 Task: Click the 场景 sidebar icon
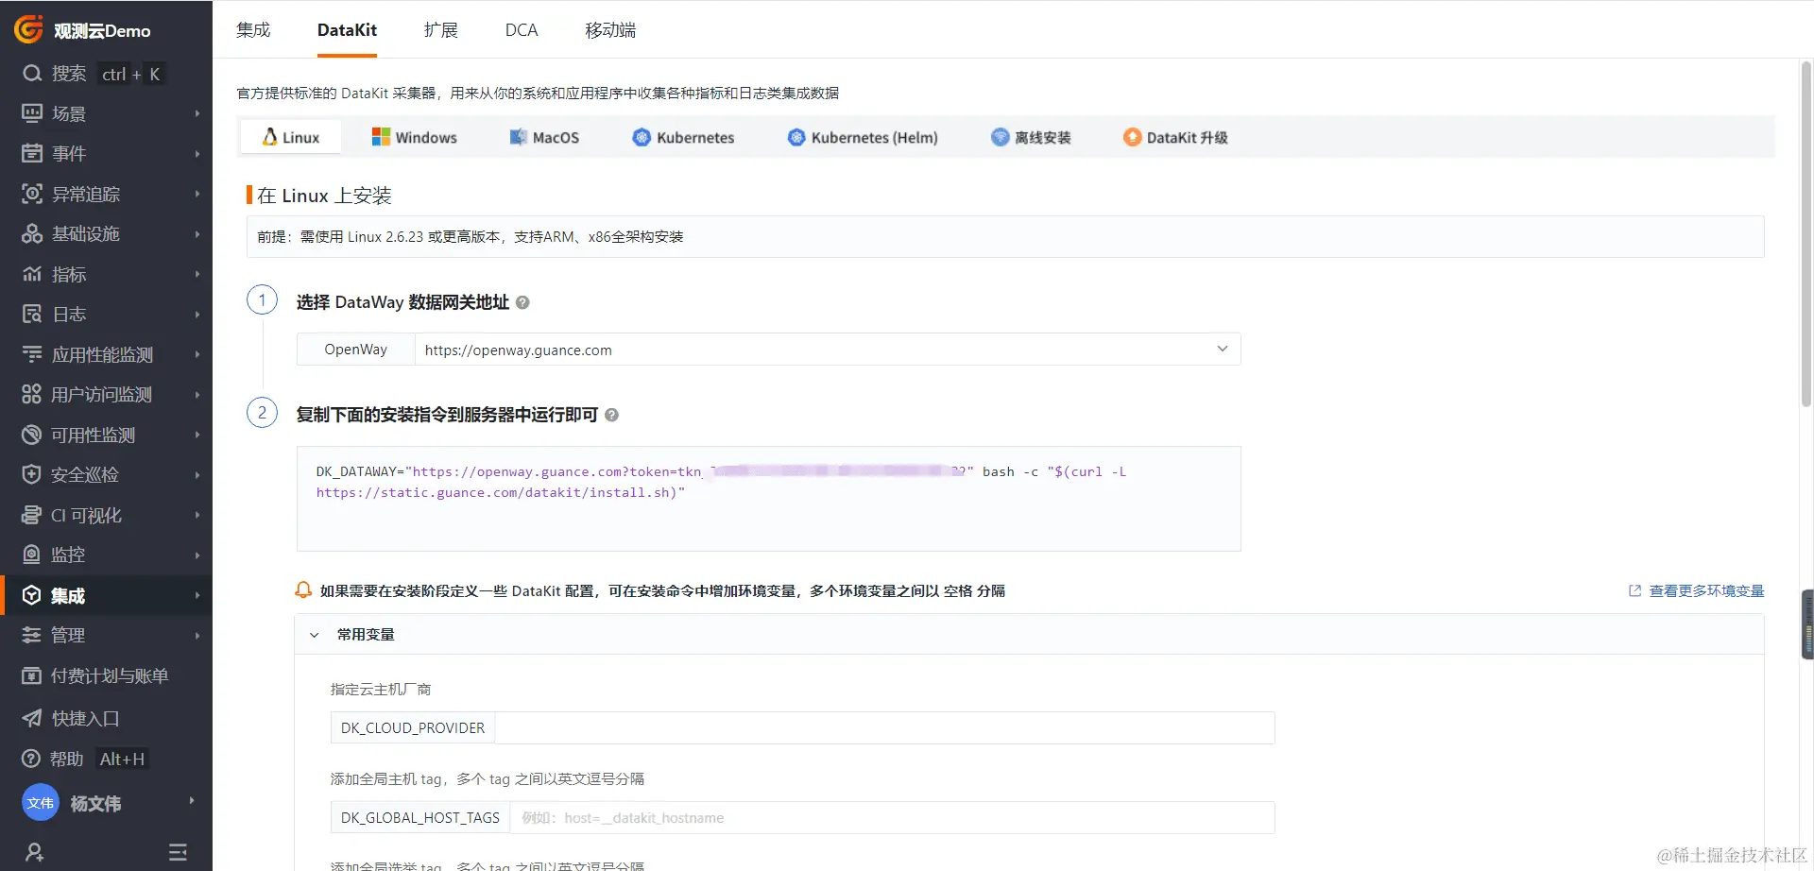(x=32, y=113)
